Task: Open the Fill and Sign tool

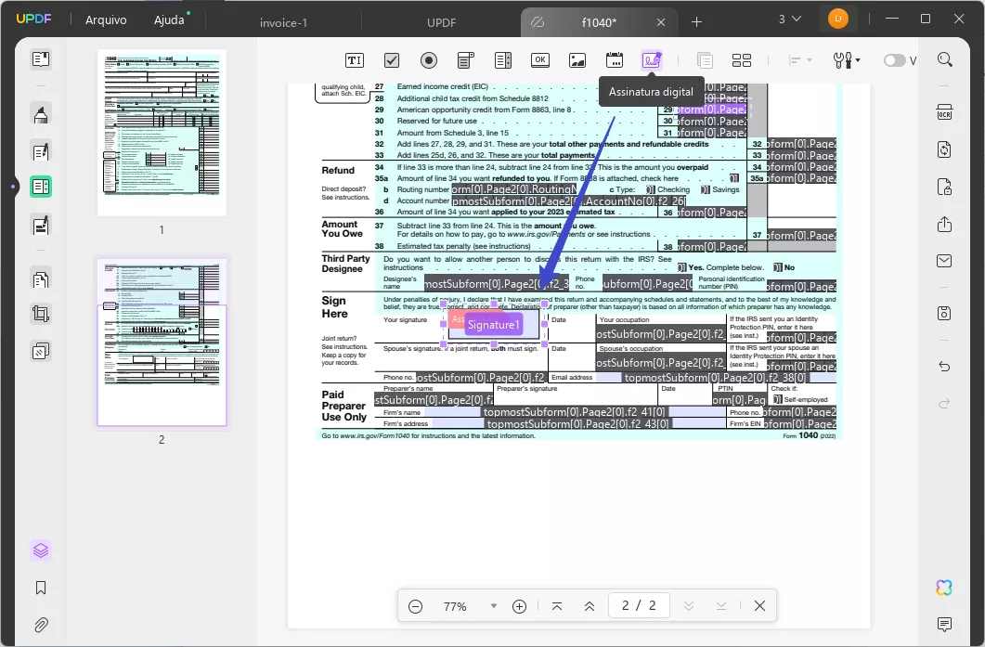Action: coord(41,225)
